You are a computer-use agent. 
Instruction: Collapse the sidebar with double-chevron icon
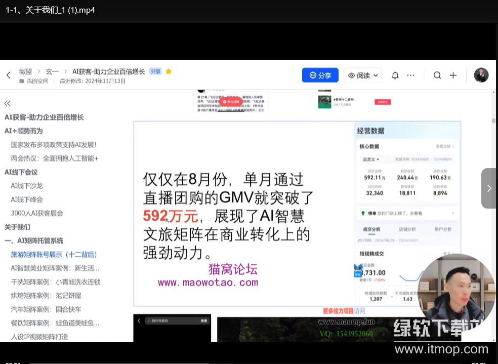point(8,103)
